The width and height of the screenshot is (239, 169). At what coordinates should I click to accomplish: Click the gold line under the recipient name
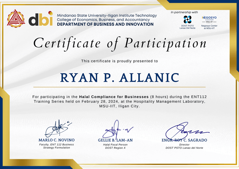(119, 87)
